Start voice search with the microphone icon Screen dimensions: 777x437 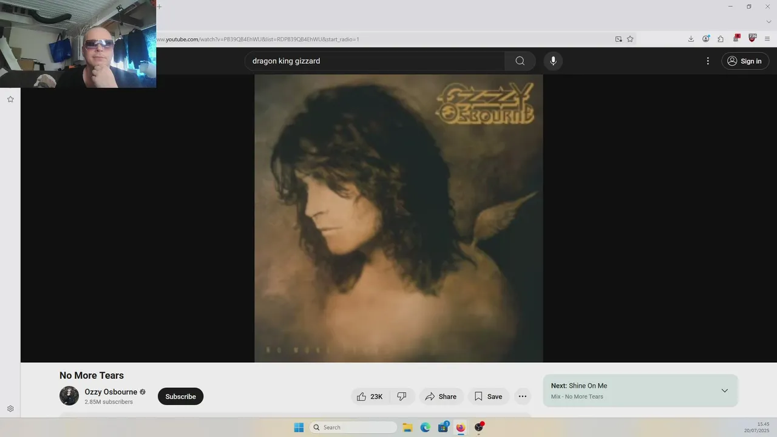point(553,61)
